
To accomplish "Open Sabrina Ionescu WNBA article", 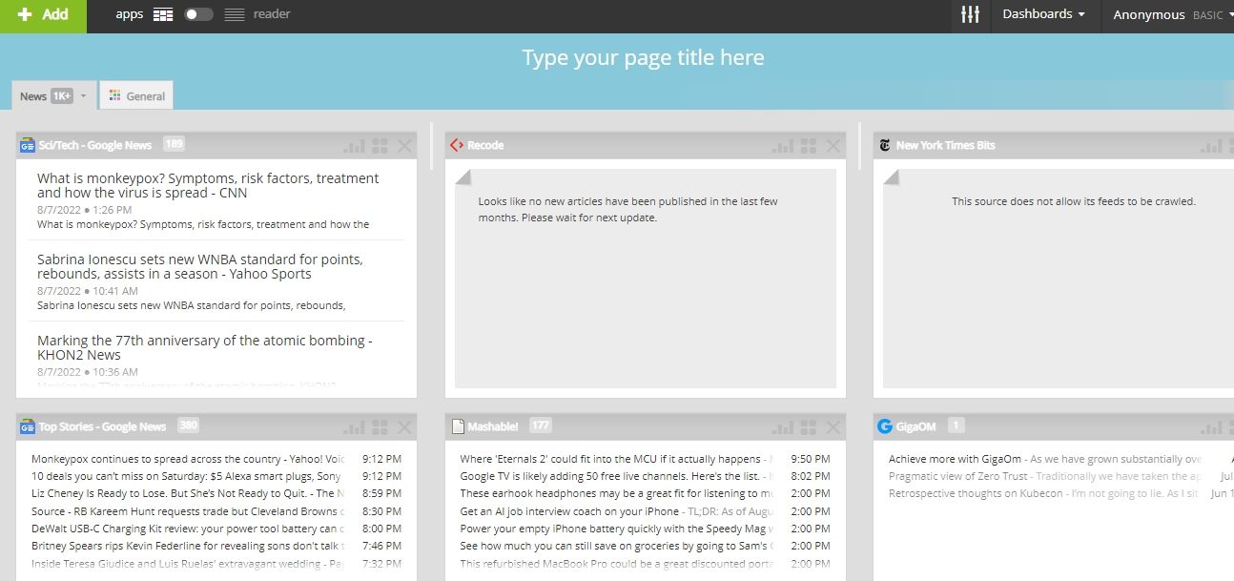I will 200,266.
